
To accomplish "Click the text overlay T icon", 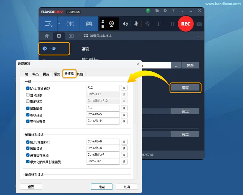I will tap(158, 24).
